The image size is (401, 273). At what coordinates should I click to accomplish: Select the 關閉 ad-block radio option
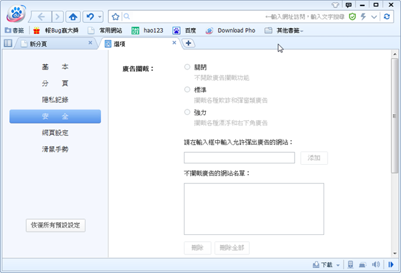(187, 67)
